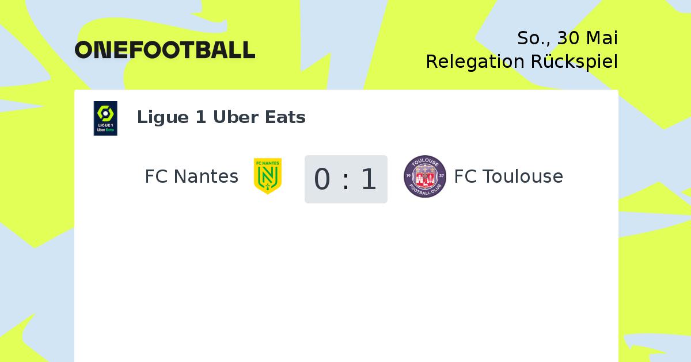
Task: Select the FC Nantes yellow crest
Action: click(x=268, y=176)
